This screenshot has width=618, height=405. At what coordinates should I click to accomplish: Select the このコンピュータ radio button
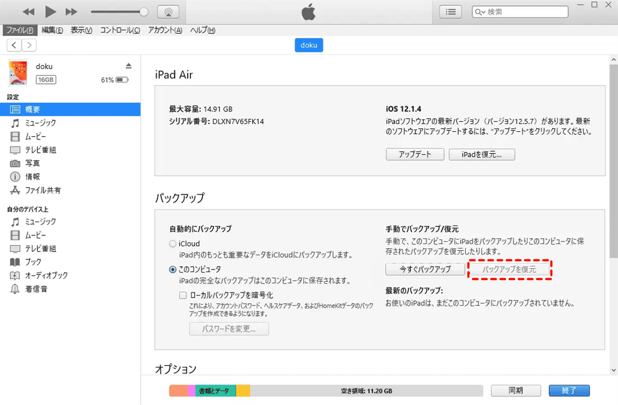173,269
